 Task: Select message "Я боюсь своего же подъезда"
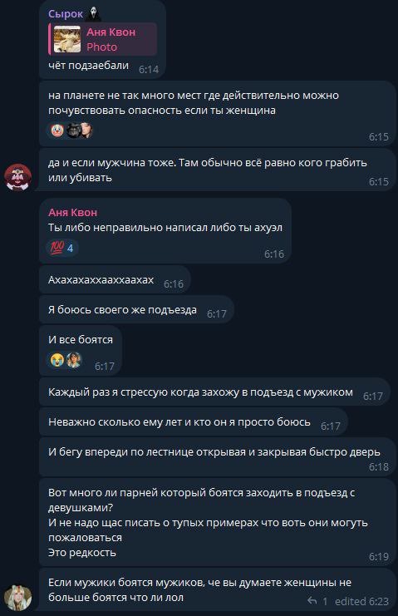[x=136, y=309]
